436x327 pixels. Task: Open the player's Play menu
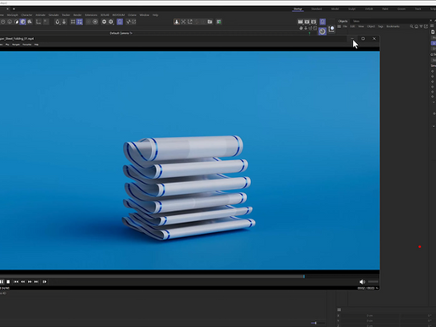click(x=8, y=45)
